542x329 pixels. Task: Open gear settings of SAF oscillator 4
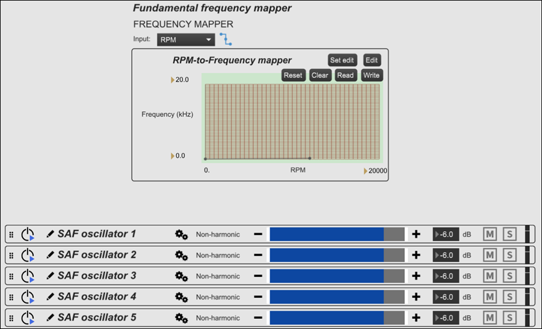tap(181, 298)
